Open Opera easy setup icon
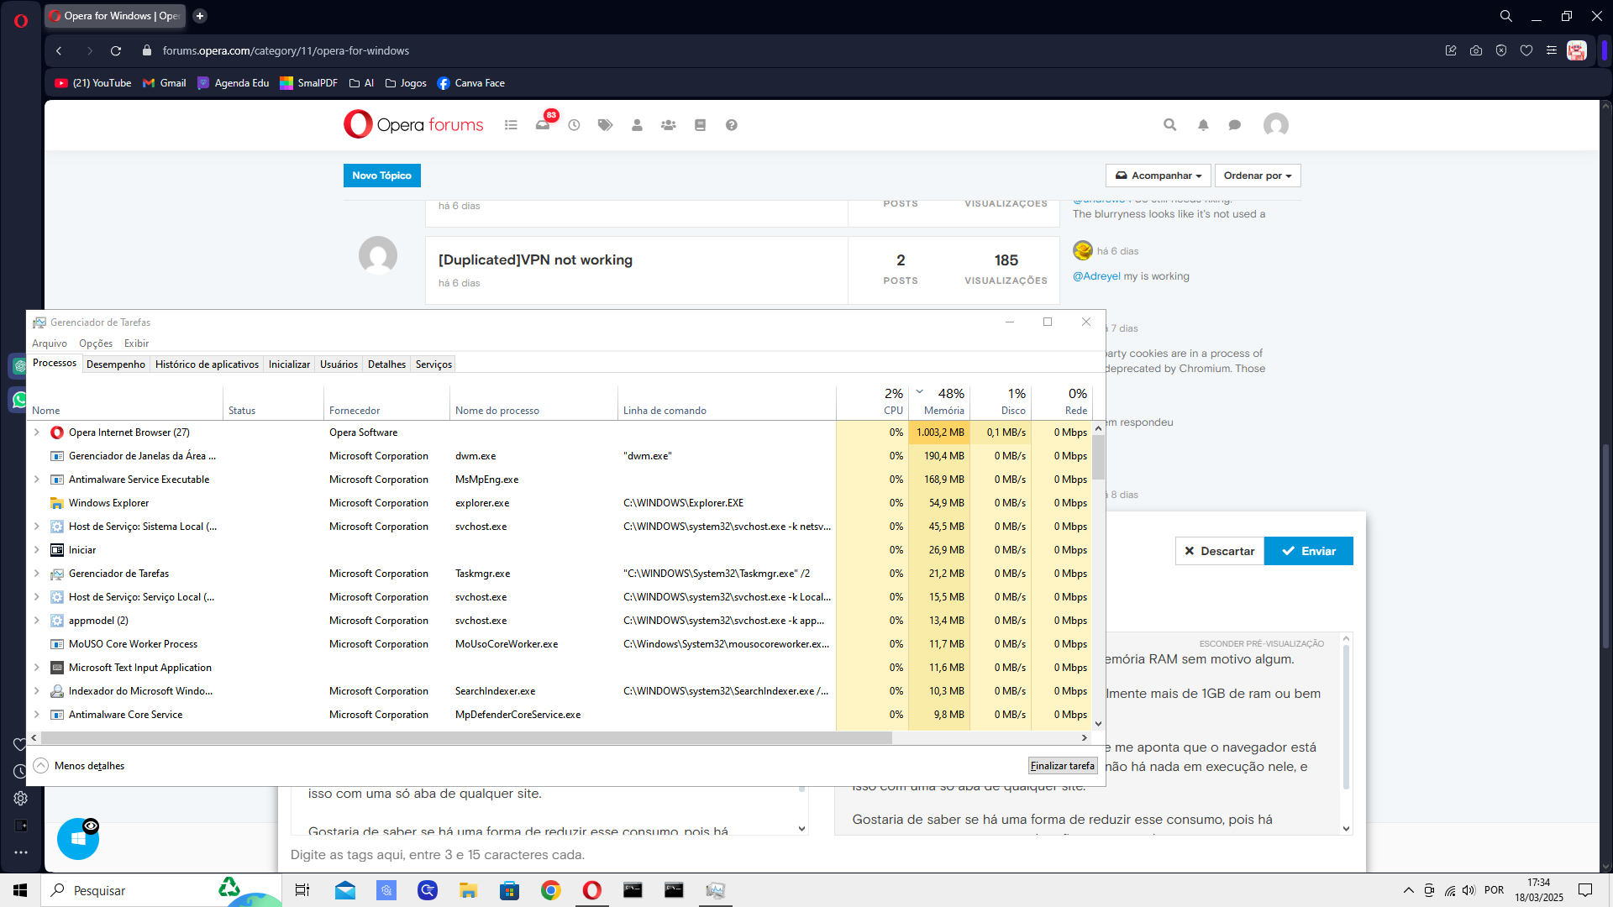The width and height of the screenshot is (1613, 907). 1552,50
